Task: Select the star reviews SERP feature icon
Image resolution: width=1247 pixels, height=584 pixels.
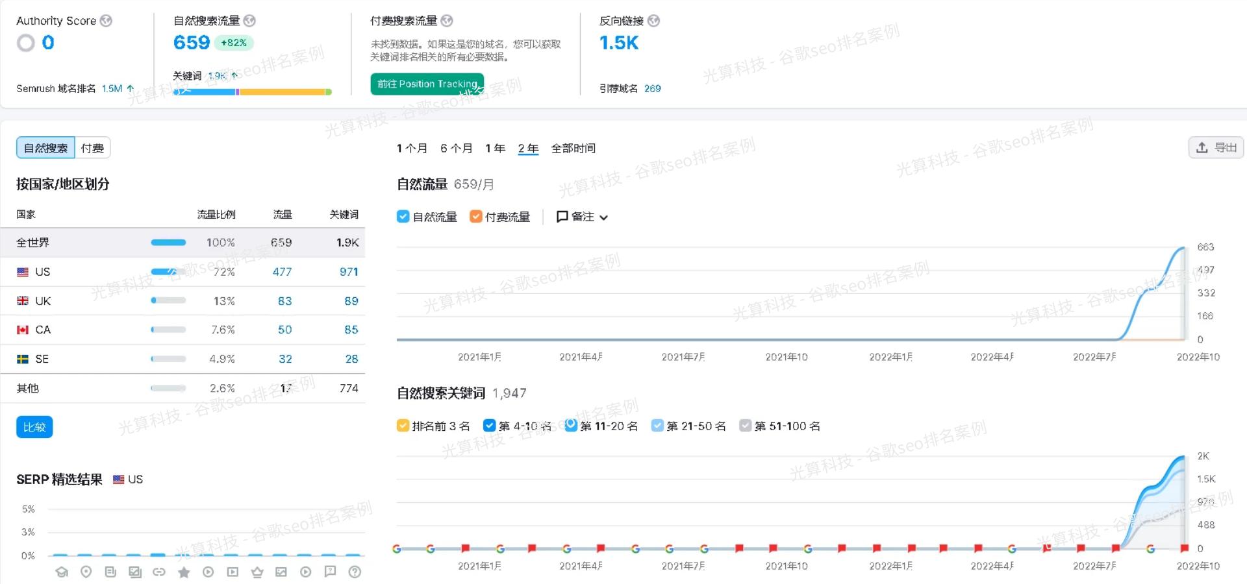Action: click(x=184, y=572)
